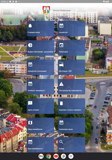Open the Dane teleadresowe icon

tap(30, 142)
